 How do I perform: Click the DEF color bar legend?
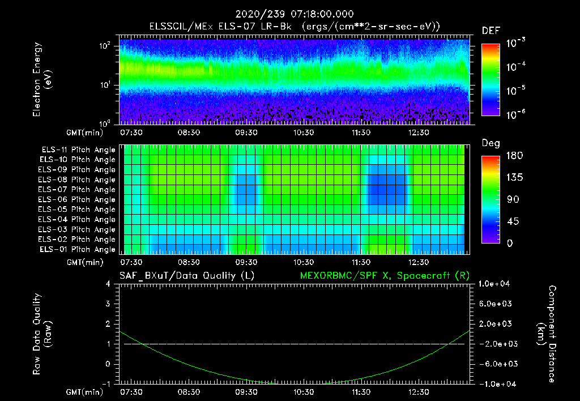[x=491, y=79]
